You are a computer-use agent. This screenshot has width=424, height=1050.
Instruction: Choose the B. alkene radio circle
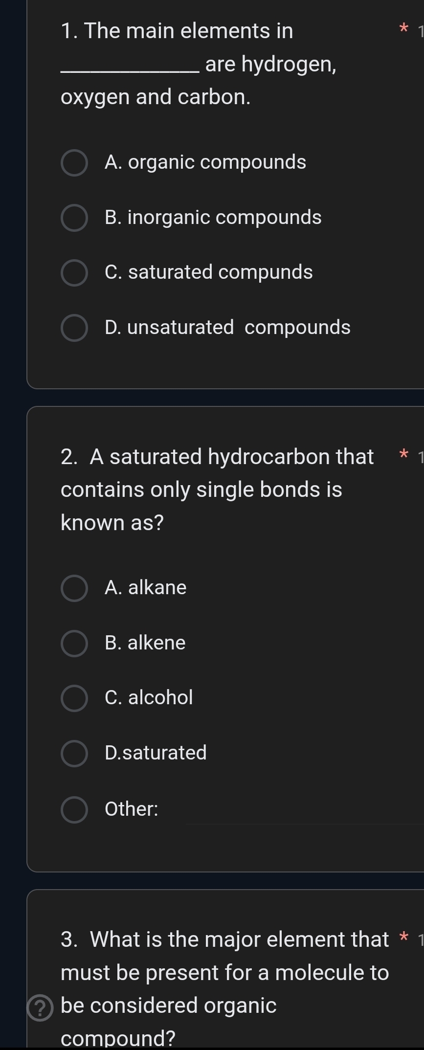click(74, 643)
